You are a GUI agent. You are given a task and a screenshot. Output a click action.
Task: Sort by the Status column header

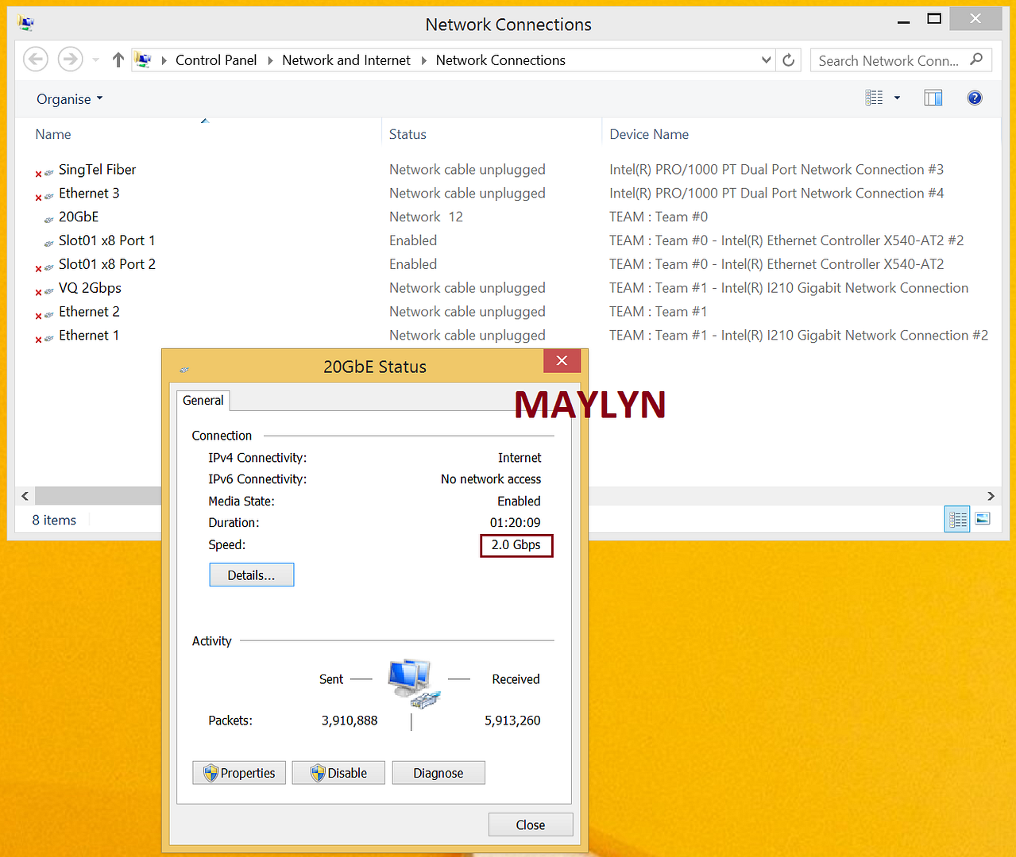408,135
